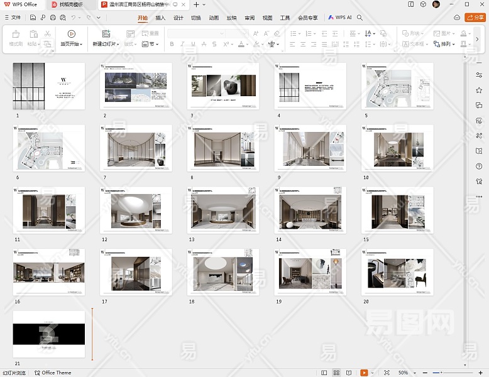Expand the 新建幻灯片 dropdown arrow
Image resolution: width=489 pixels, height=377 pixels.
pos(118,45)
